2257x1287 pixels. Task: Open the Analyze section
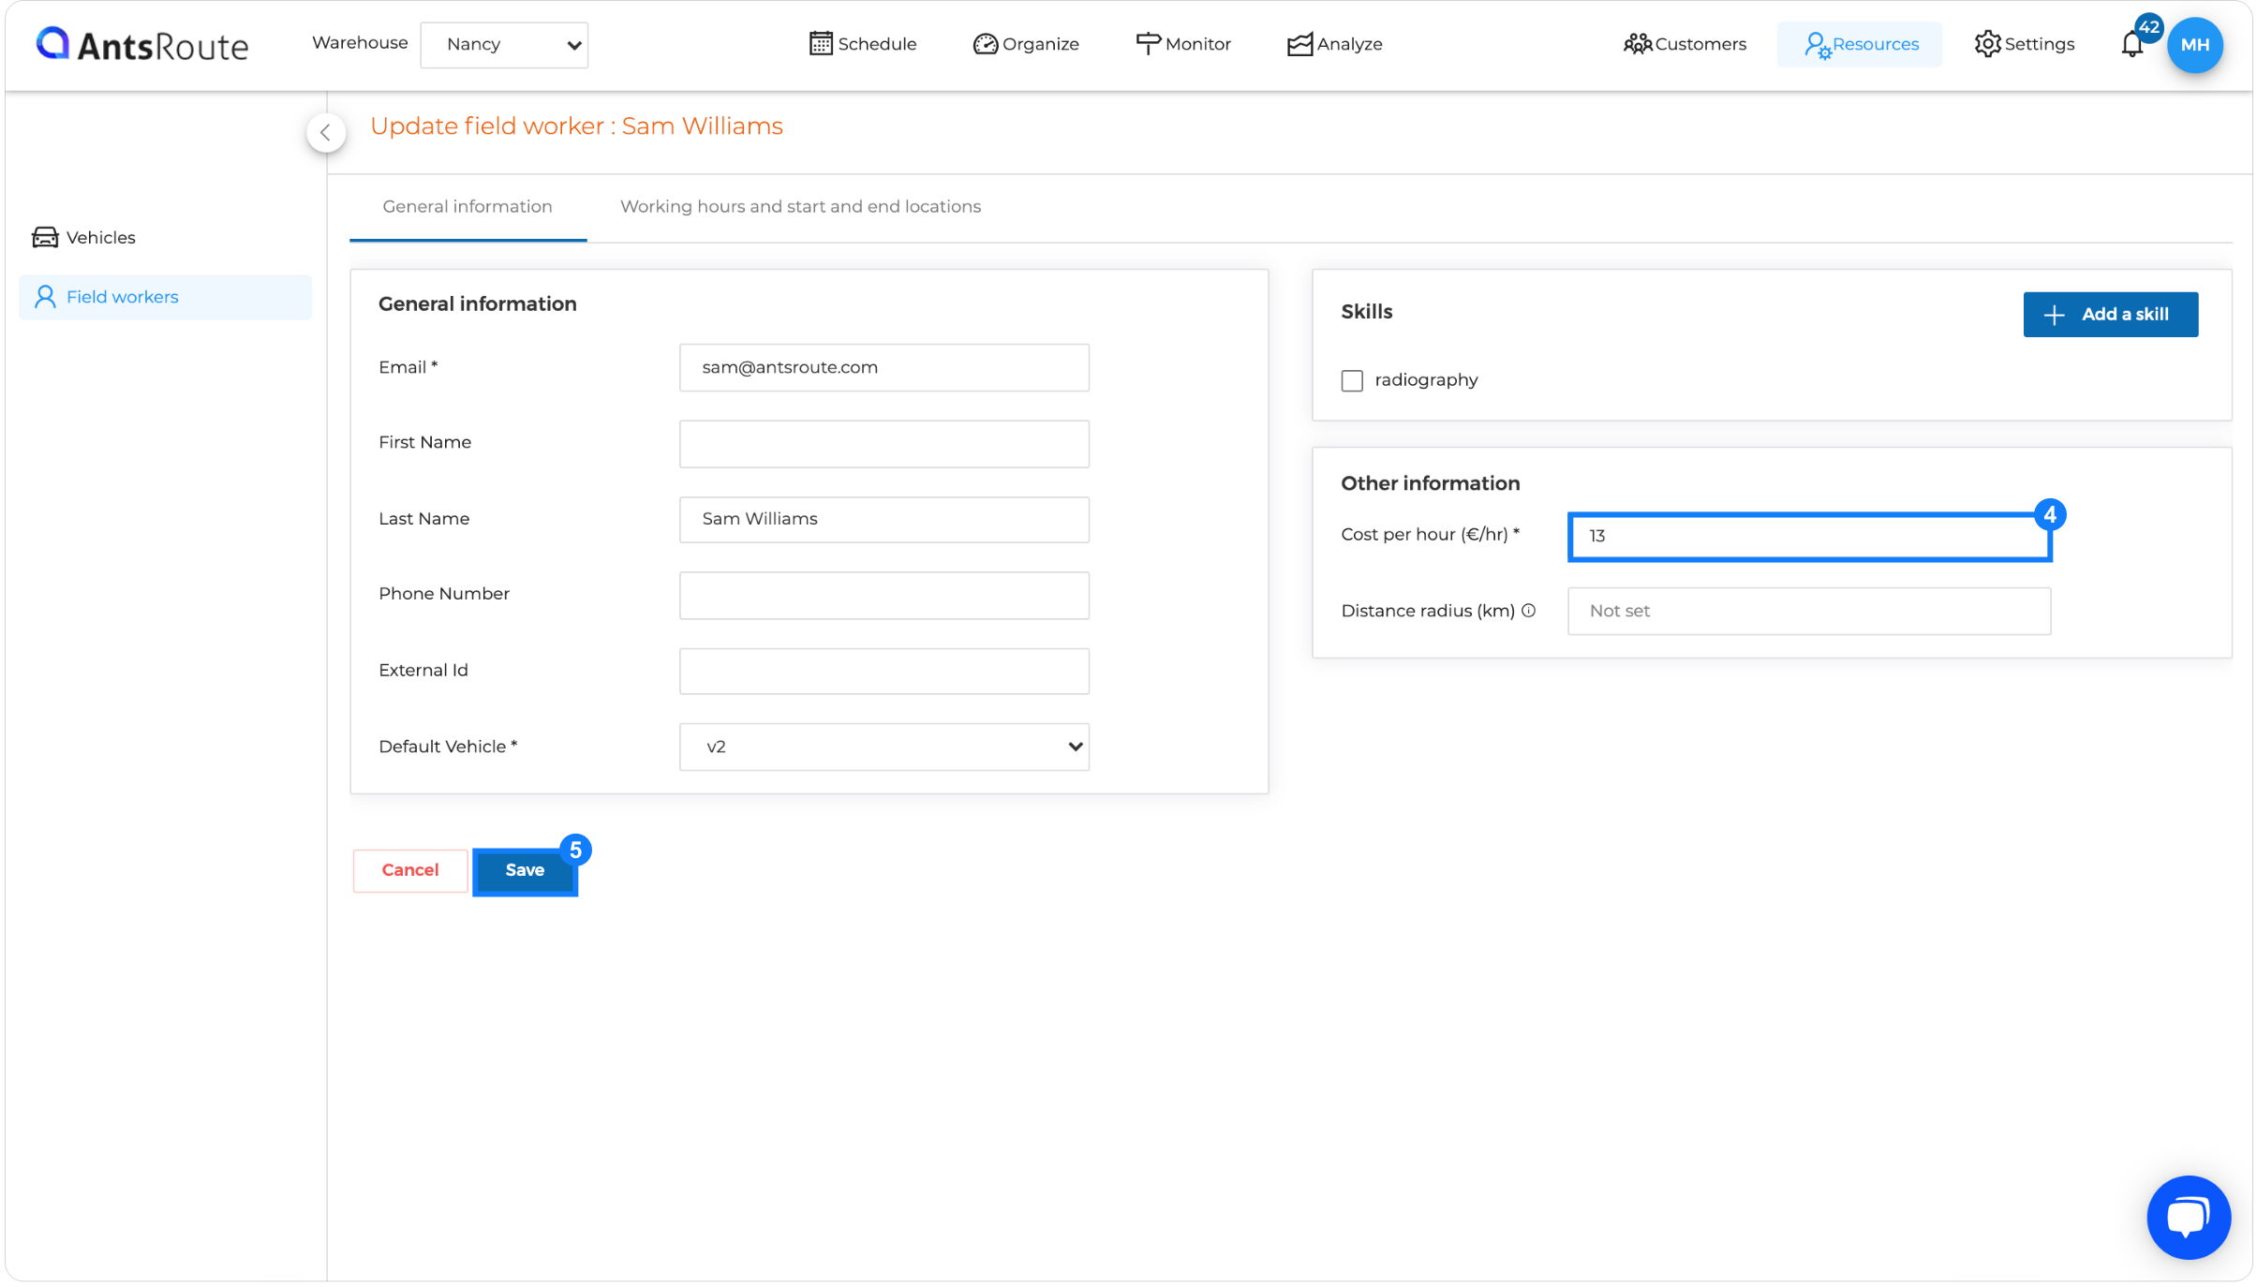[x=1334, y=44]
